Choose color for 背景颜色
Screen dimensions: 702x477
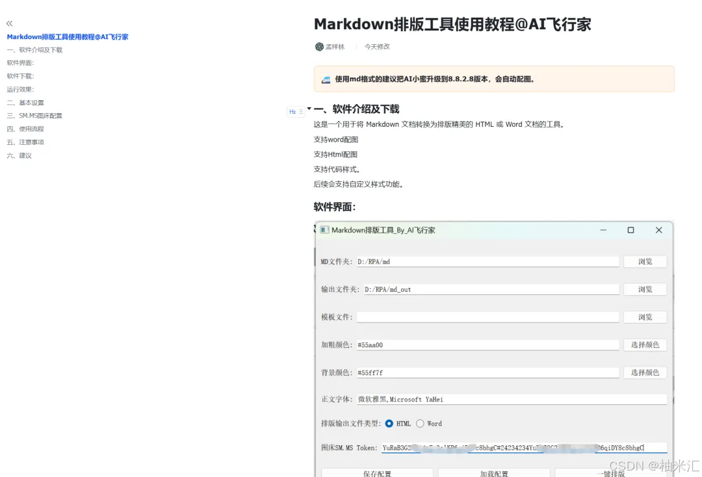pos(645,373)
